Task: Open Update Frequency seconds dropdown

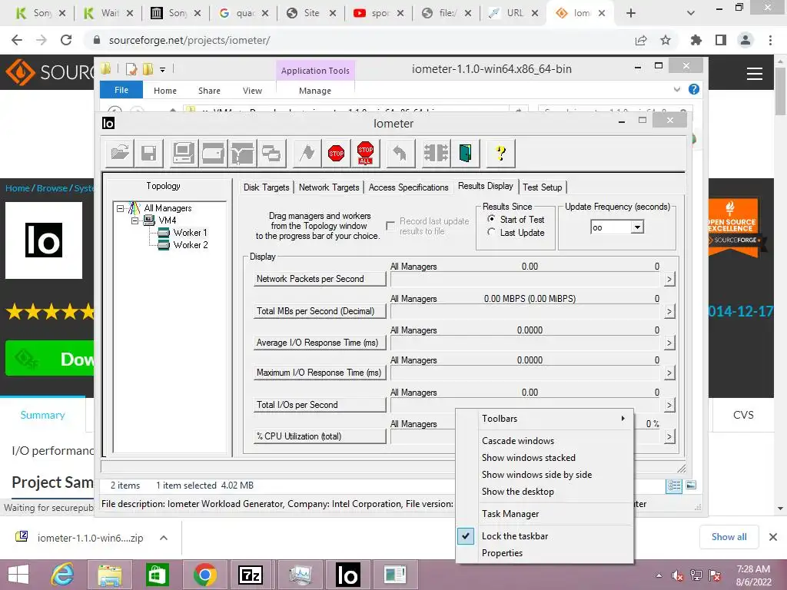Action: (x=637, y=227)
